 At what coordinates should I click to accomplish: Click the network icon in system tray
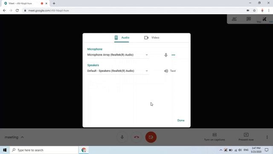coord(235,150)
